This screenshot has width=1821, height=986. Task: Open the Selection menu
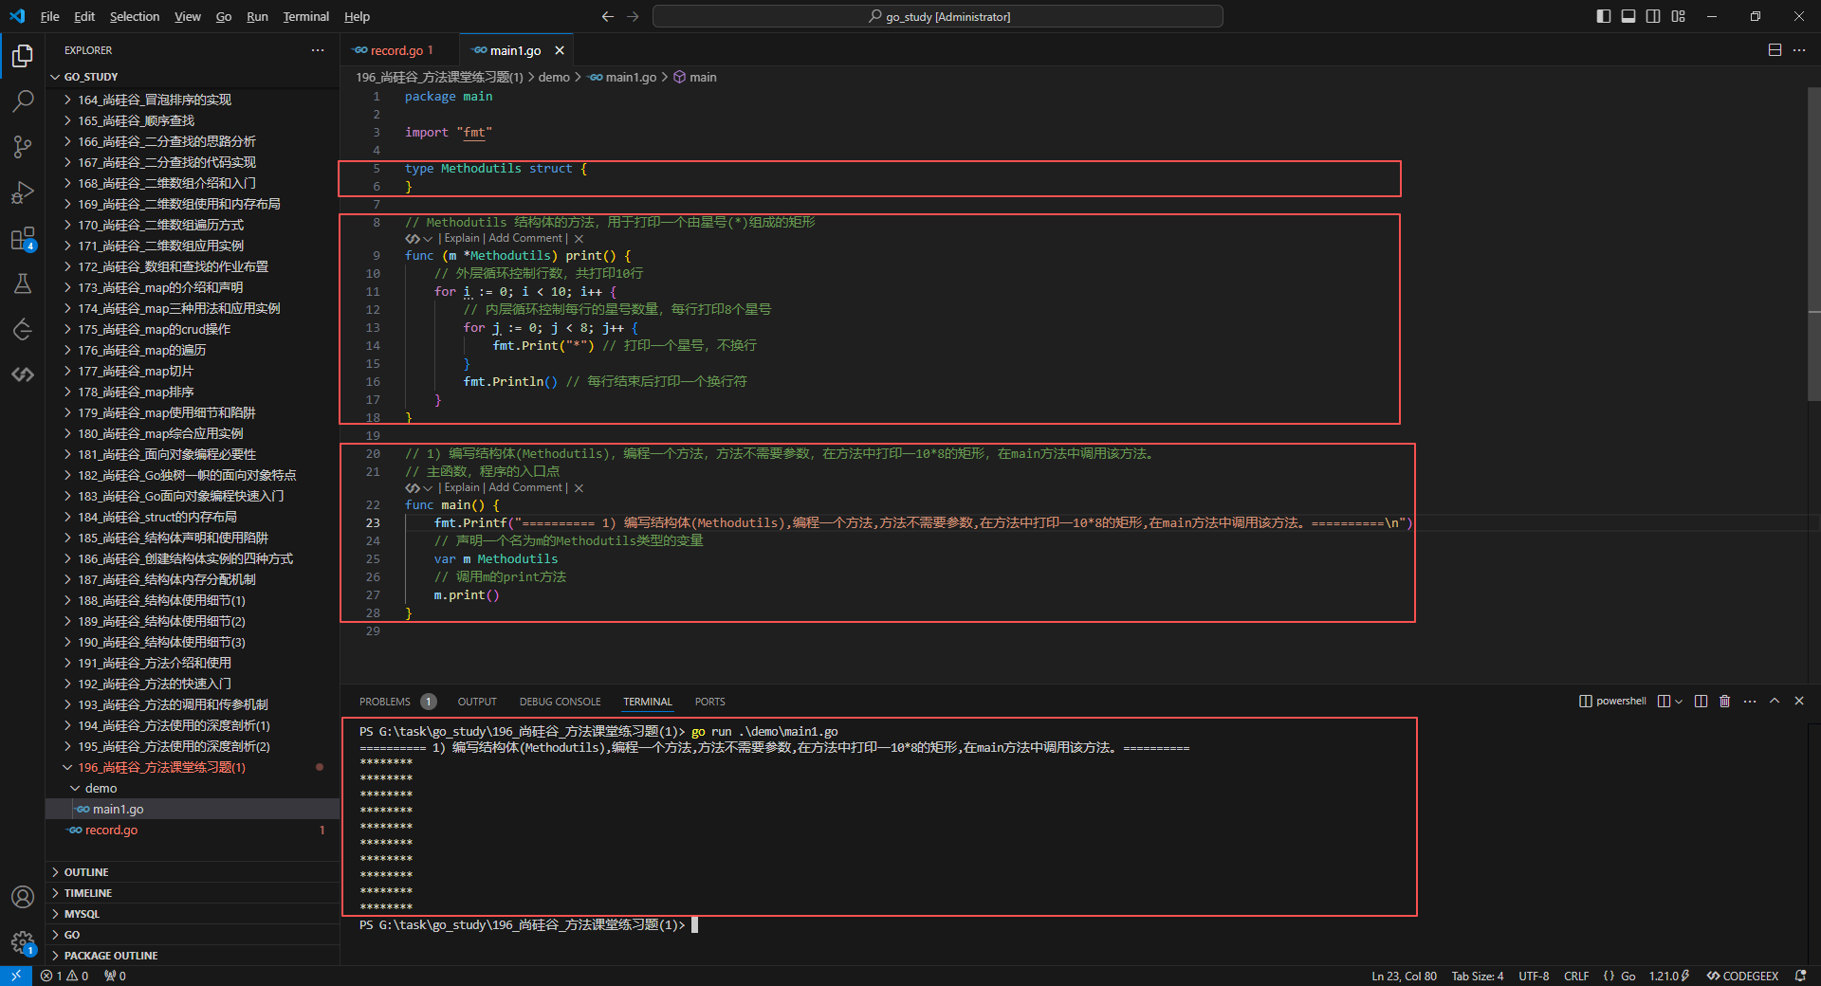(x=135, y=16)
